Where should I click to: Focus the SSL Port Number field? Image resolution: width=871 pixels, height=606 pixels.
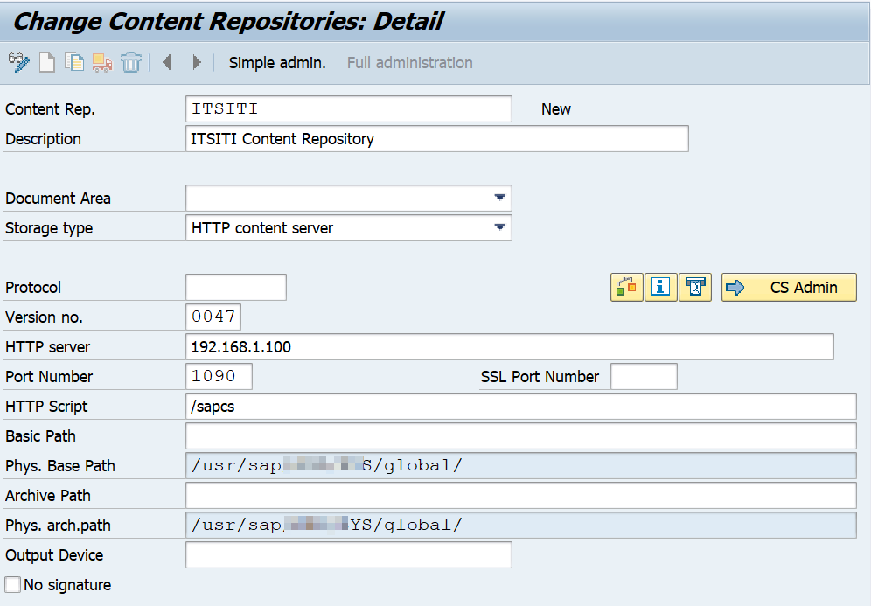point(643,376)
